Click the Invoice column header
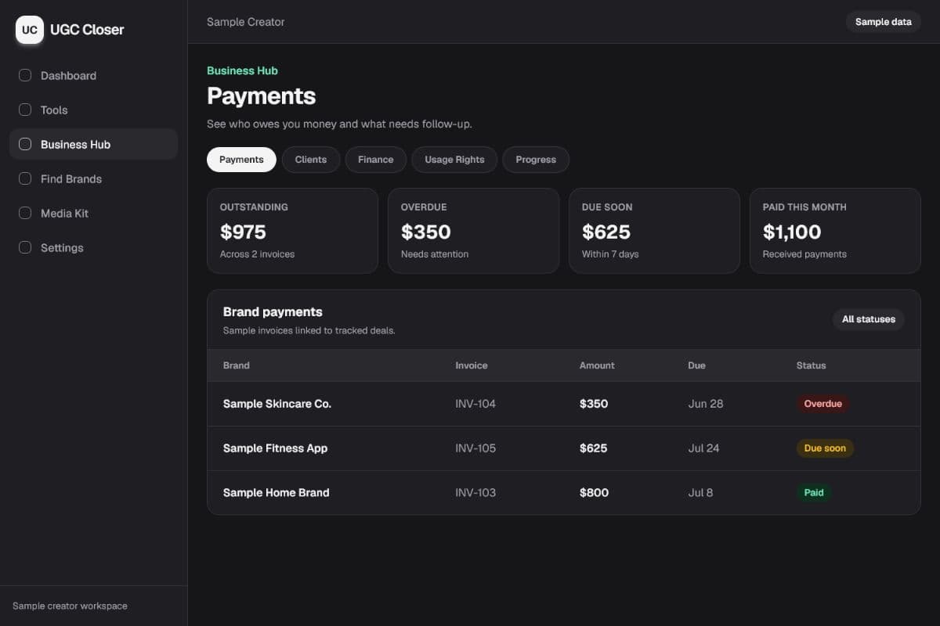Viewport: 940px width, 626px height. [x=472, y=365]
